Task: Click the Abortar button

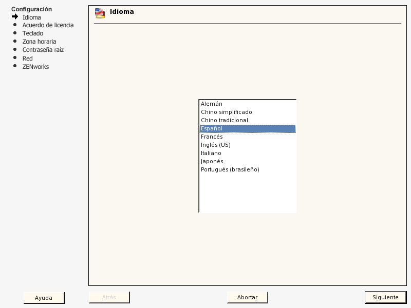Action: (248, 297)
